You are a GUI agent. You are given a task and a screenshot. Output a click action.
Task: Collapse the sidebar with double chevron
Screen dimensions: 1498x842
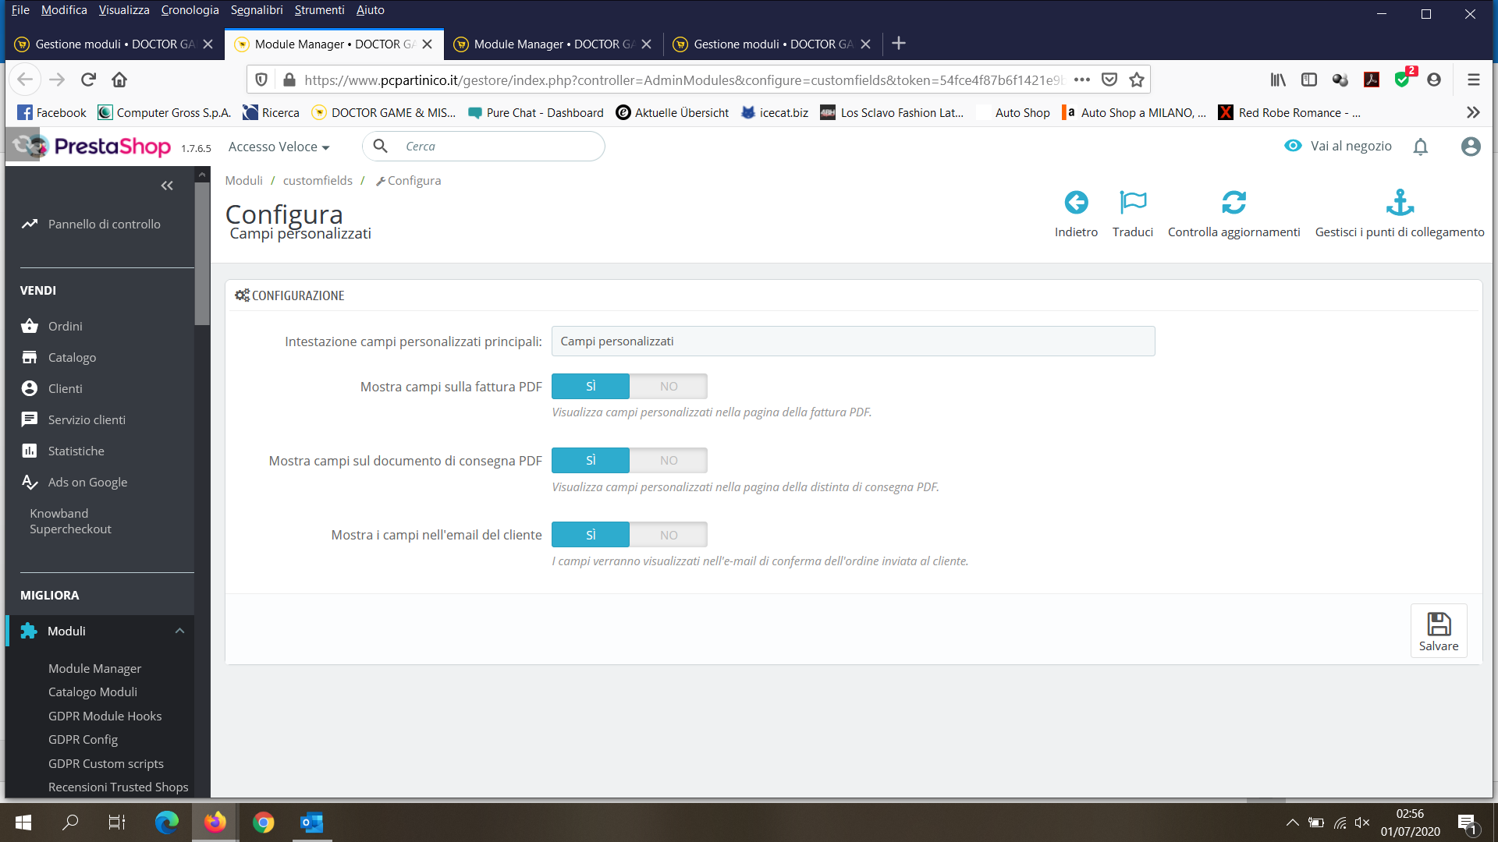[x=166, y=186]
